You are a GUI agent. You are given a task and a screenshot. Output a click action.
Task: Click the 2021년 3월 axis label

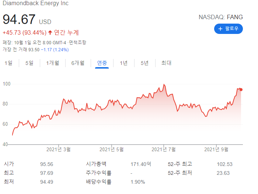(x=59, y=149)
